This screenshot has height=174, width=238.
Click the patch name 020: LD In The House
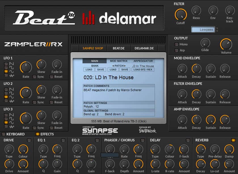(108, 77)
